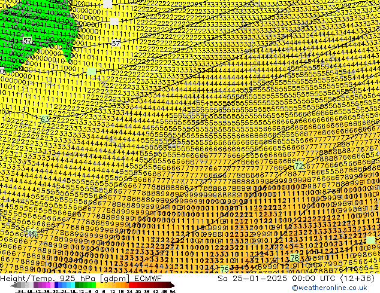Click the 57 contour label on yellow area
The height and width of the screenshot is (293, 380).
coord(116,44)
